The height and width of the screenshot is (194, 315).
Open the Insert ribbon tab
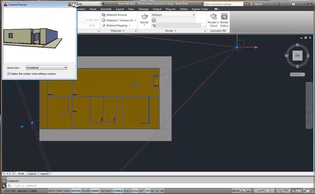(x=93, y=9)
